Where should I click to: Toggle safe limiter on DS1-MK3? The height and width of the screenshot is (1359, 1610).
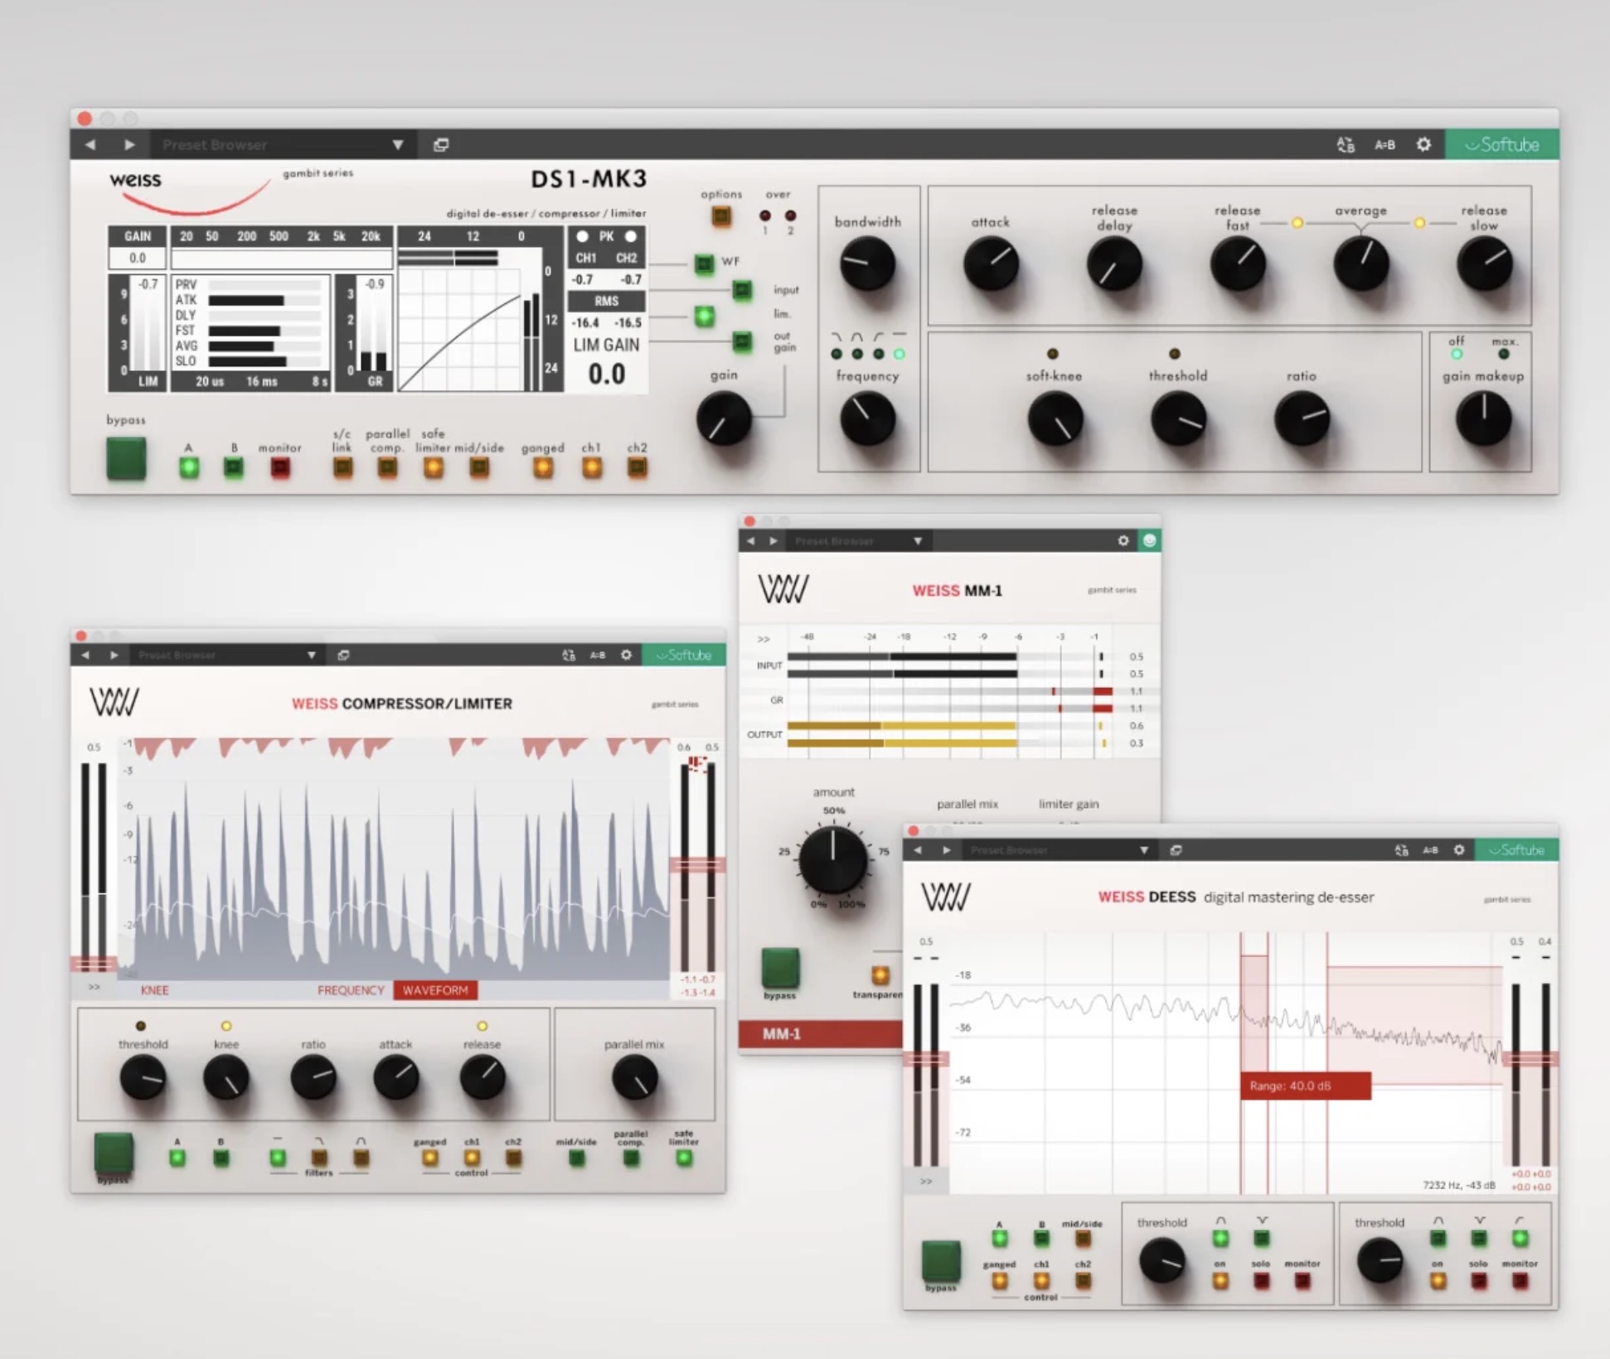(x=433, y=468)
